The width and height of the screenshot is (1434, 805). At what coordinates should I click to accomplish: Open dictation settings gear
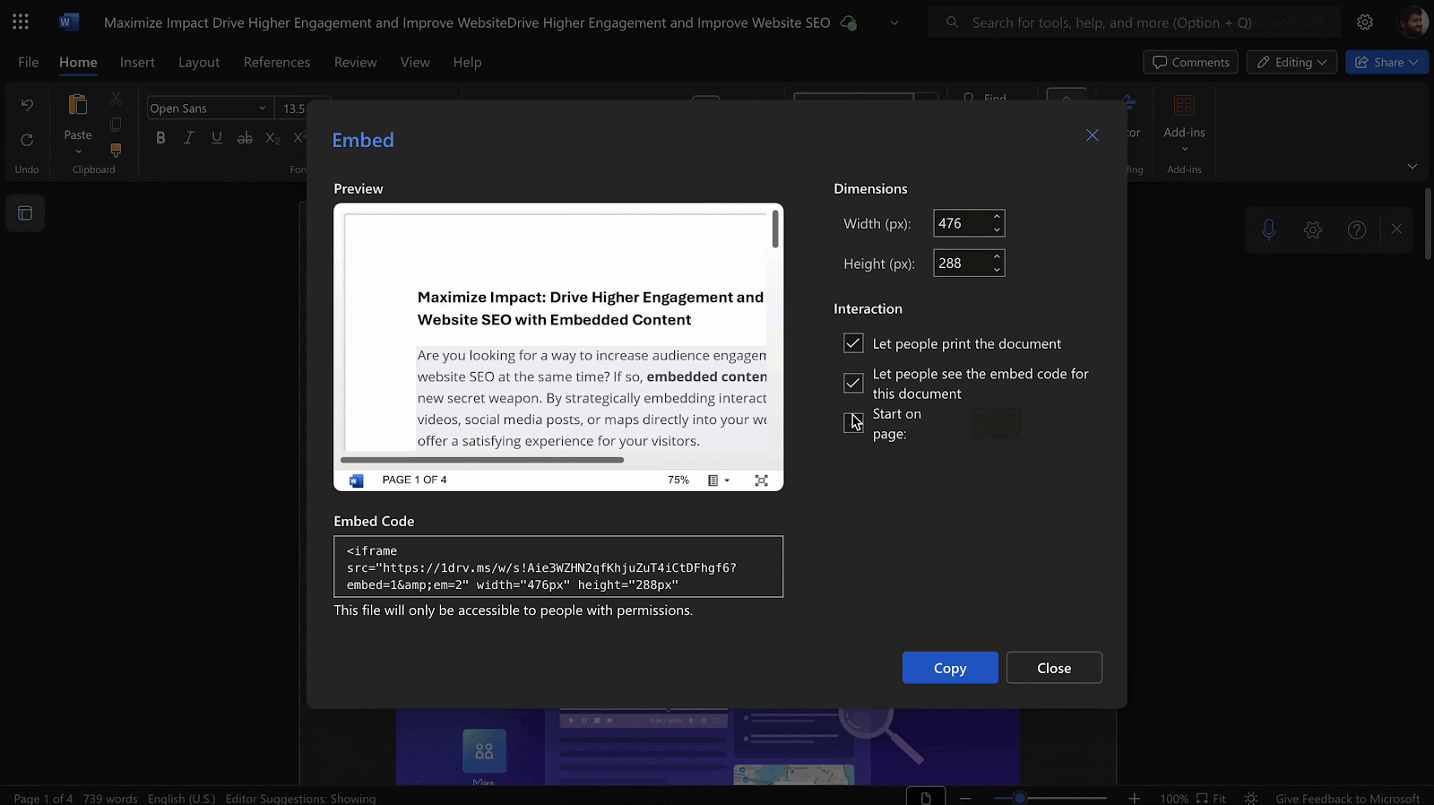(x=1313, y=230)
